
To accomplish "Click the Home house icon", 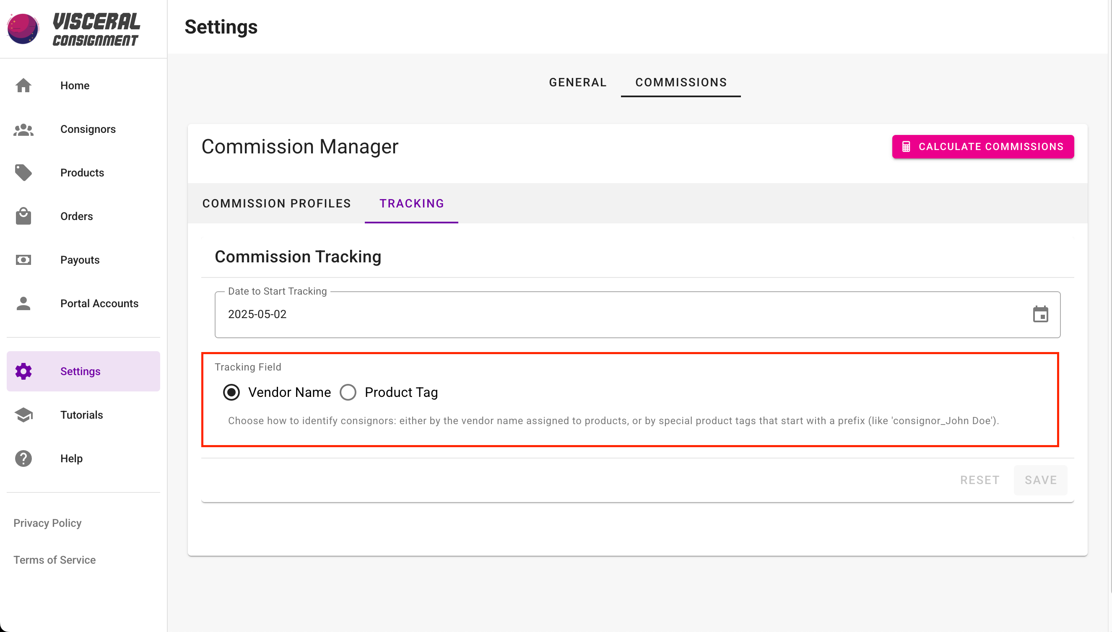I will pos(23,85).
